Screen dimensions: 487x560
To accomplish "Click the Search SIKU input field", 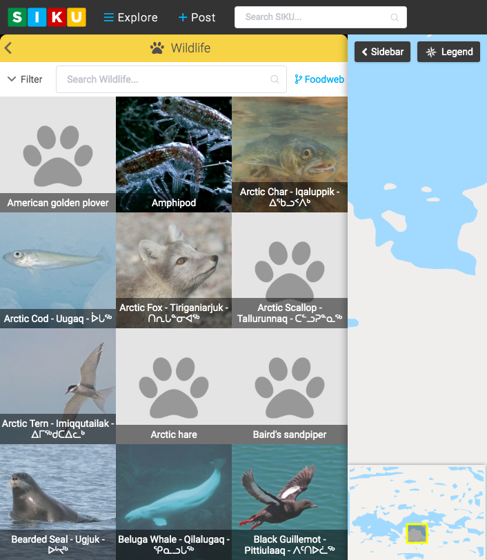I will (314, 17).
